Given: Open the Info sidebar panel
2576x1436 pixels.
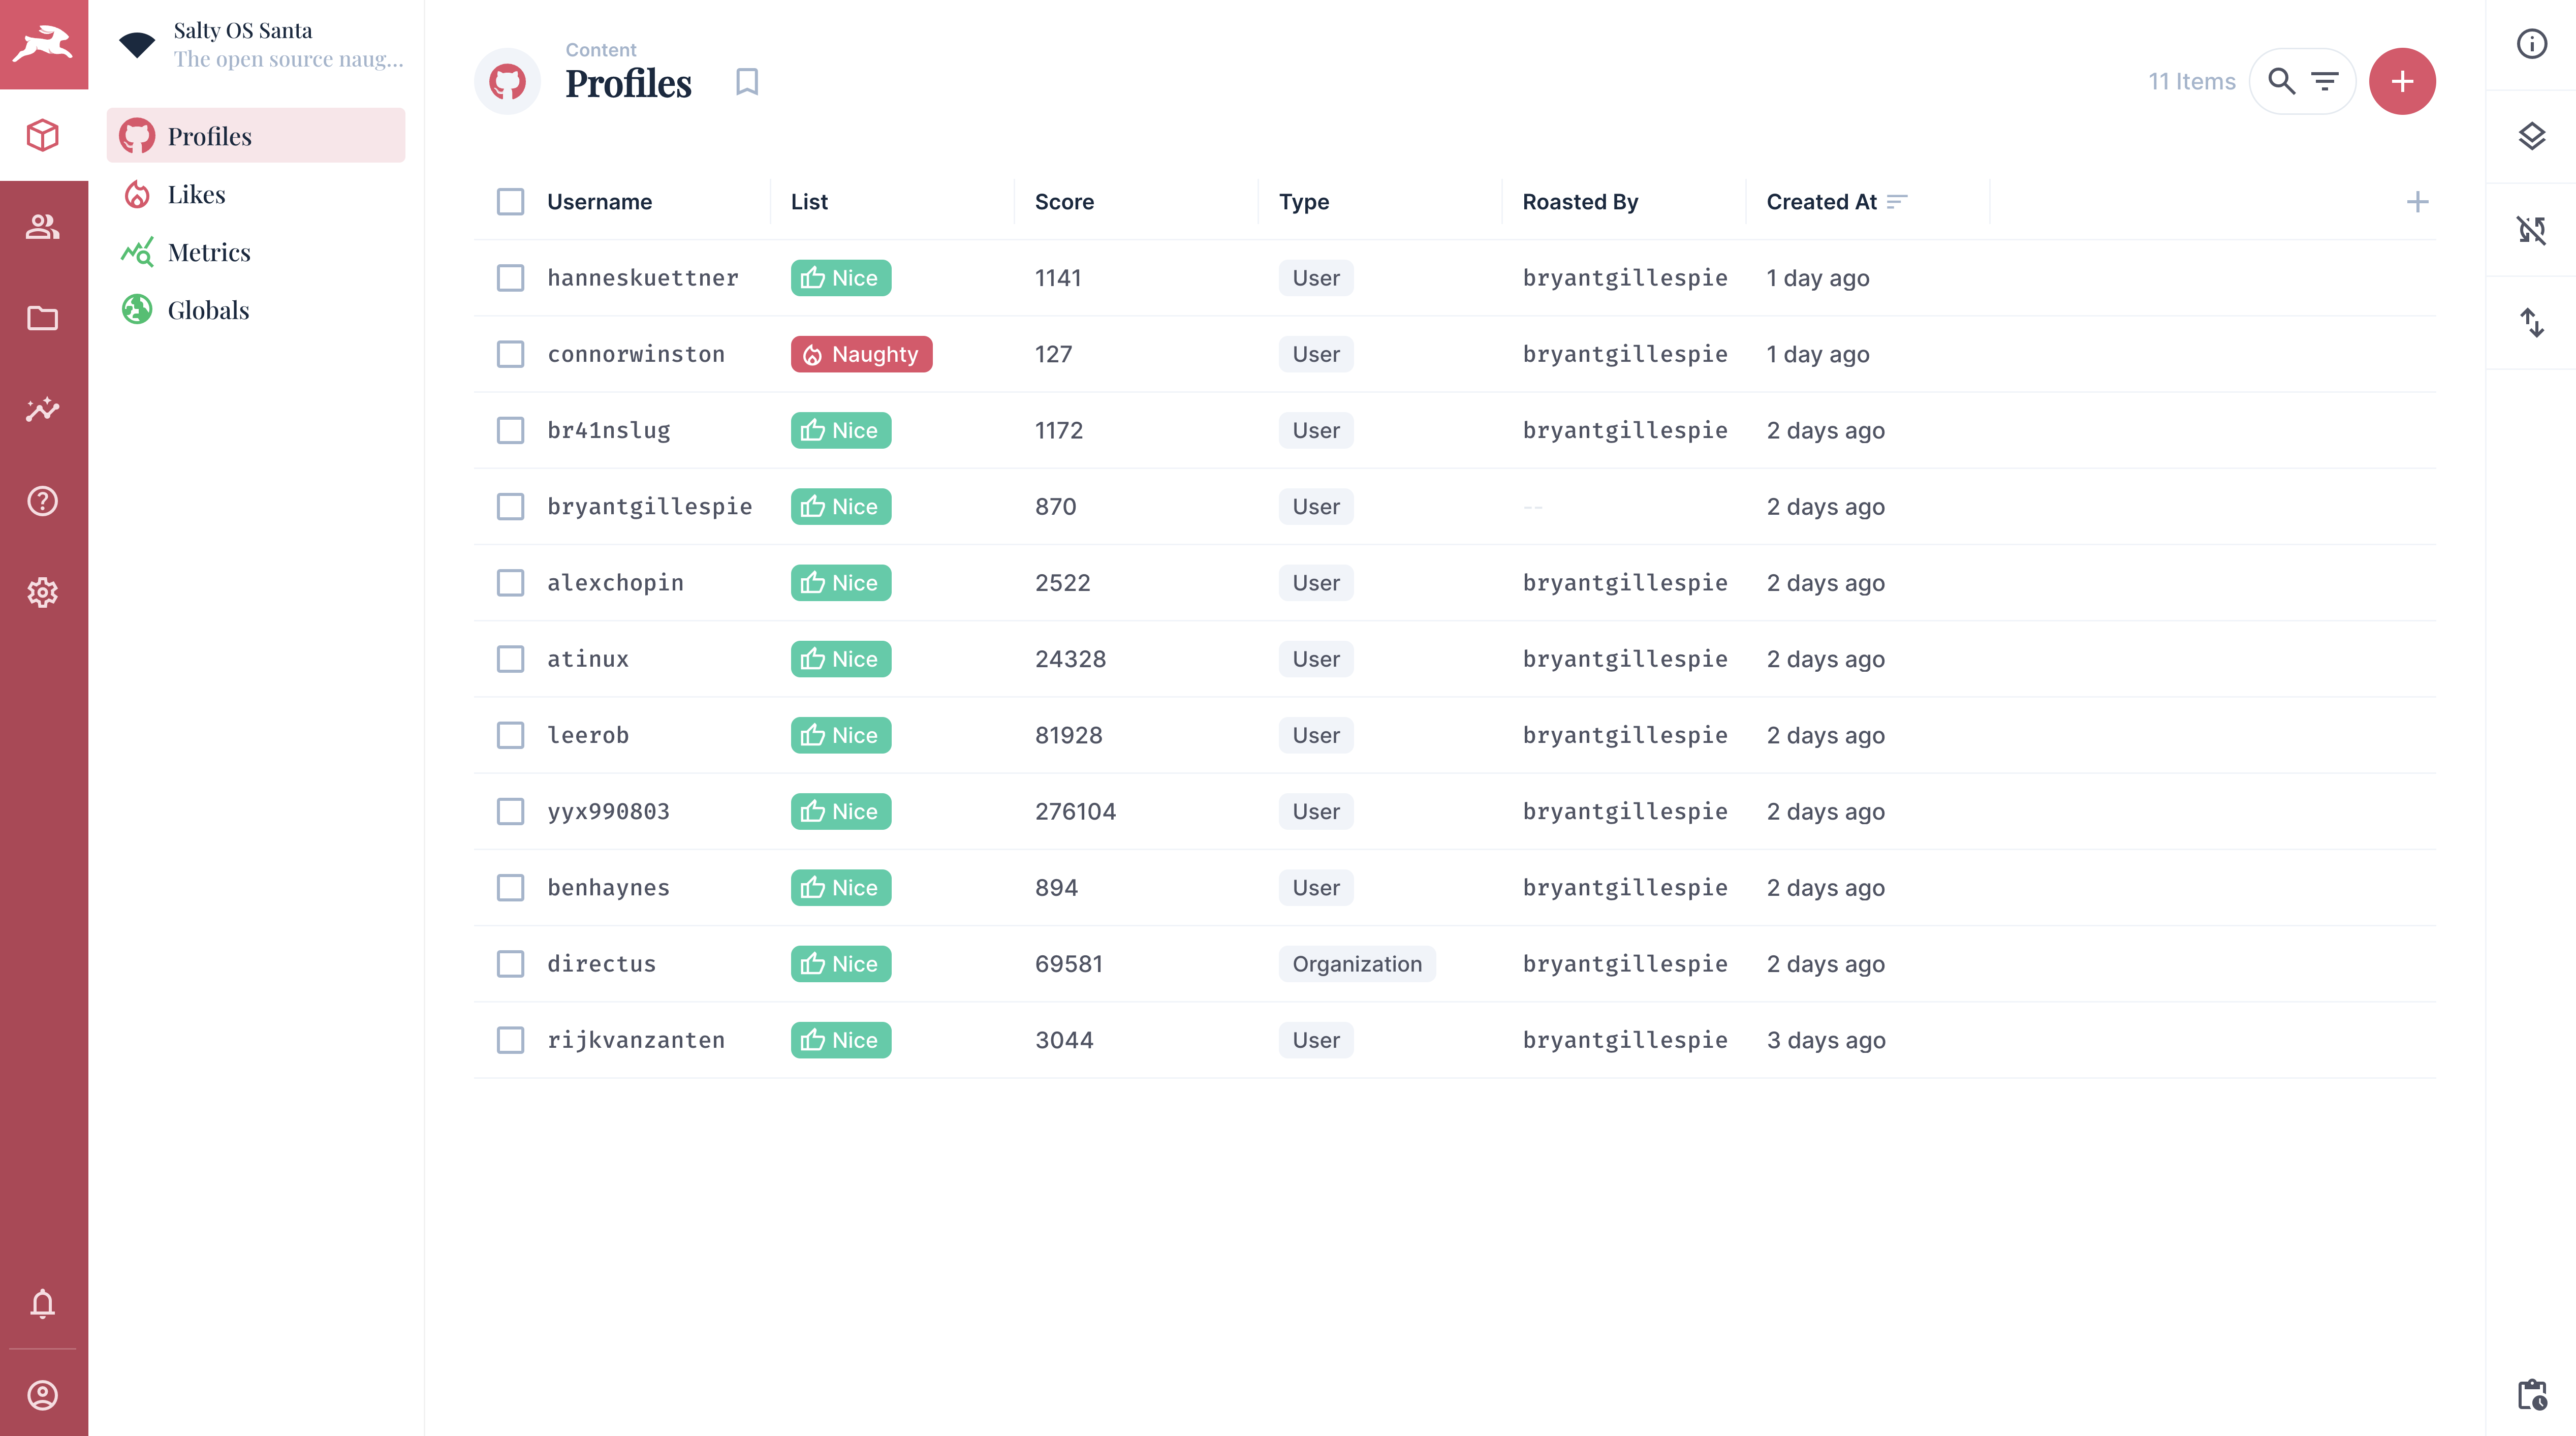Looking at the screenshot, I should (2532, 43).
